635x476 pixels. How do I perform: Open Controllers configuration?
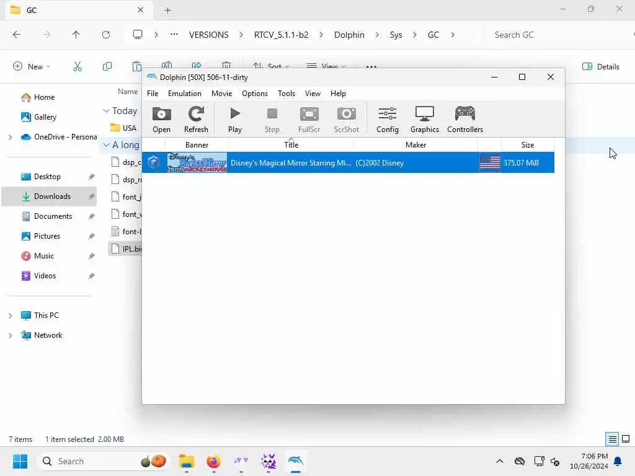click(465, 120)
